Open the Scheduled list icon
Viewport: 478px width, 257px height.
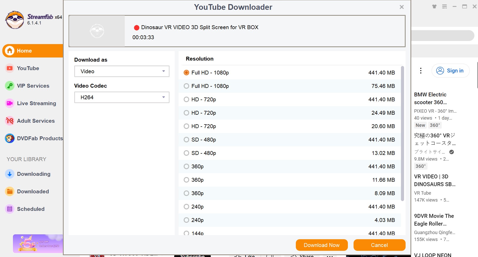[x=10, y=209]
